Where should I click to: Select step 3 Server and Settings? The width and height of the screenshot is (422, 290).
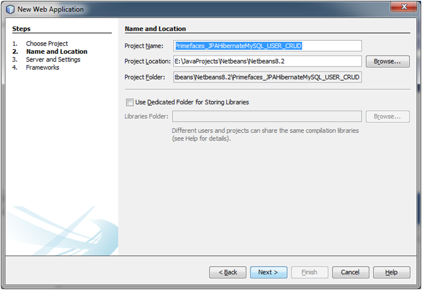tap(53, 59)
